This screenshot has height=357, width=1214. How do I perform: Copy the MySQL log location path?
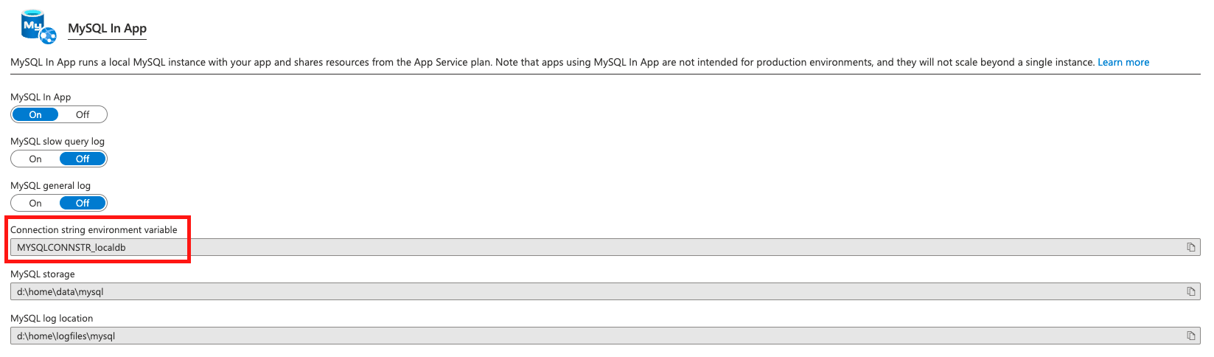(1190, 336)
